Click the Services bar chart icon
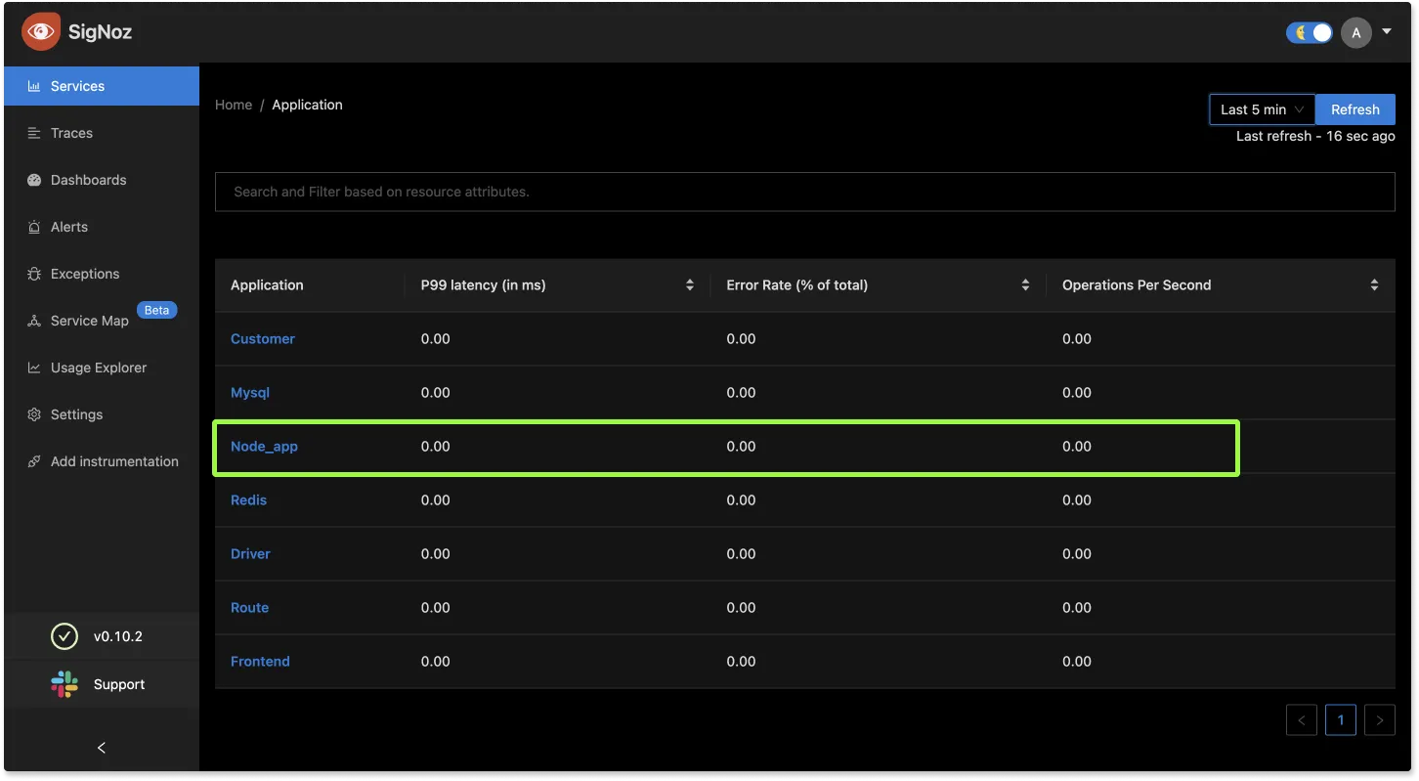Viewport: 1419px width, 781px height. 34,86
